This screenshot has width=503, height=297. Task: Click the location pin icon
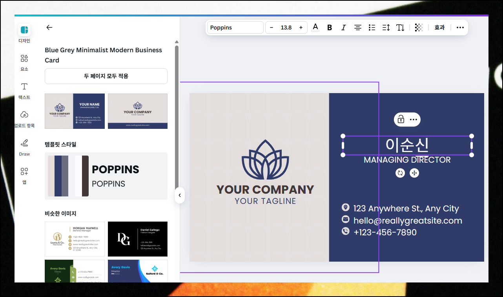point(345,207)
